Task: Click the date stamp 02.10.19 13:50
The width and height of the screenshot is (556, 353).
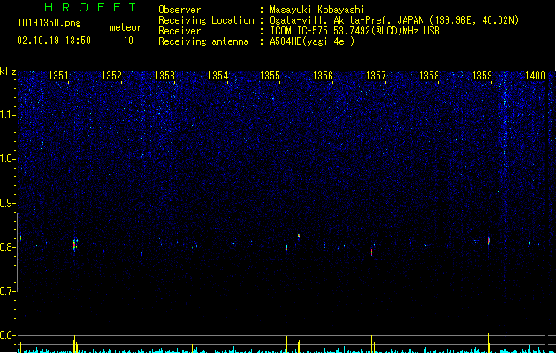Action: click(54, 41)
